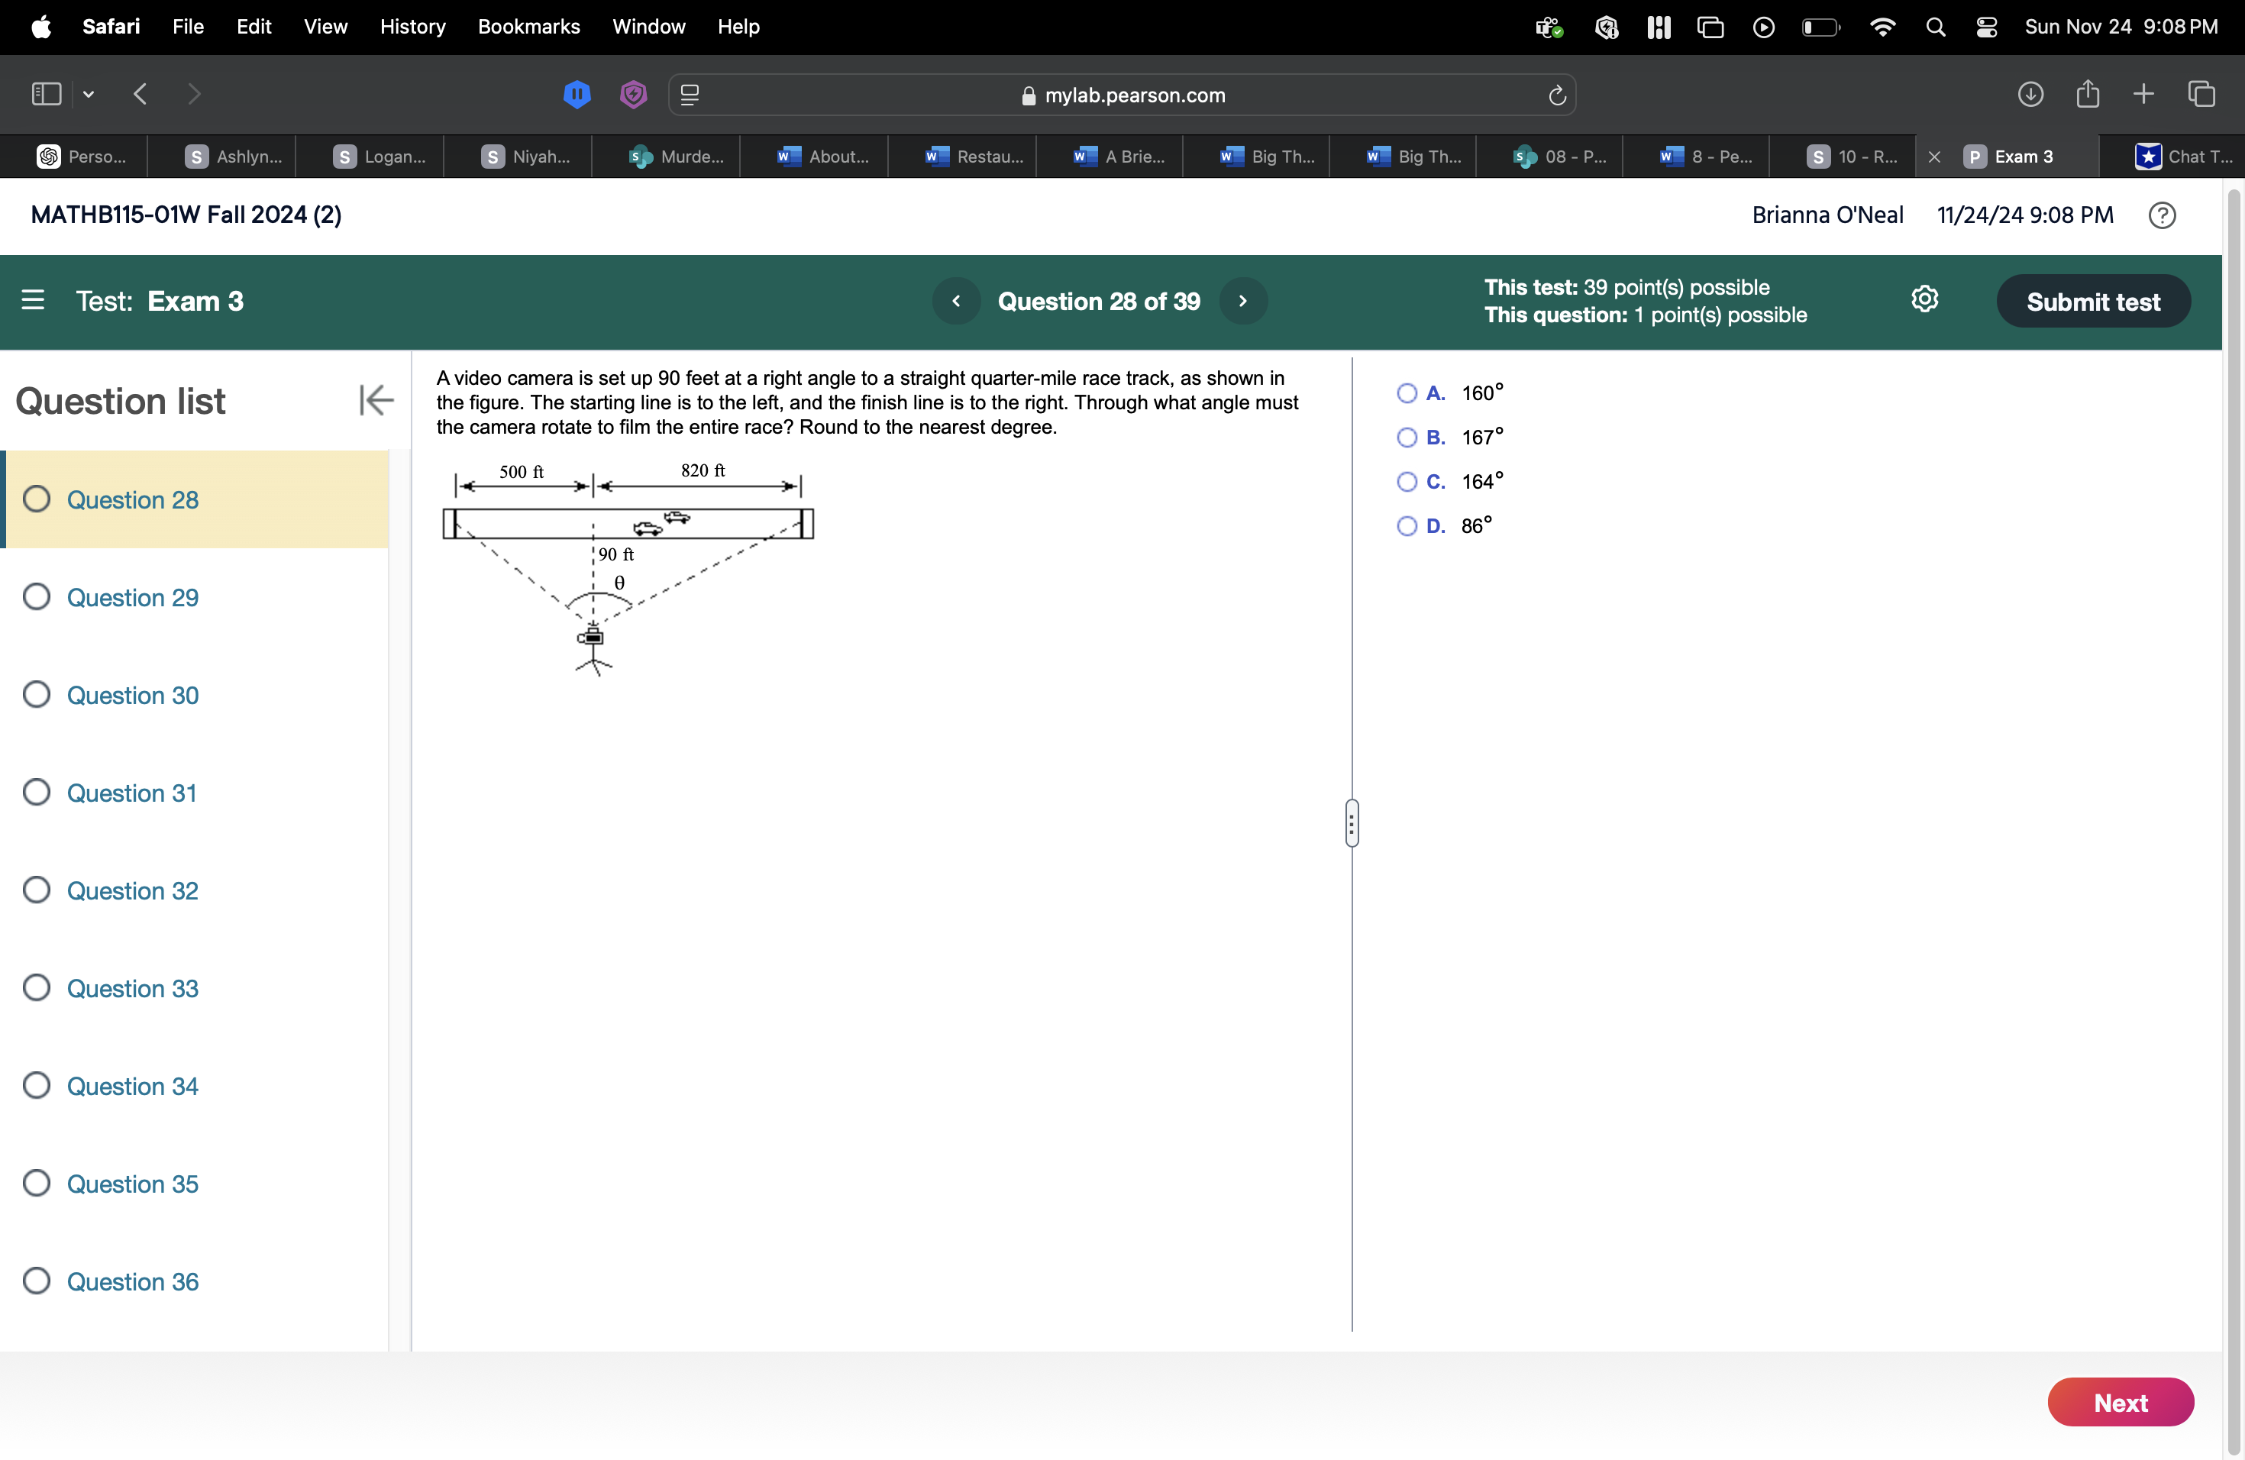Click the Next button at bottom right
The image size is (2245, 1460).
2121,1401
